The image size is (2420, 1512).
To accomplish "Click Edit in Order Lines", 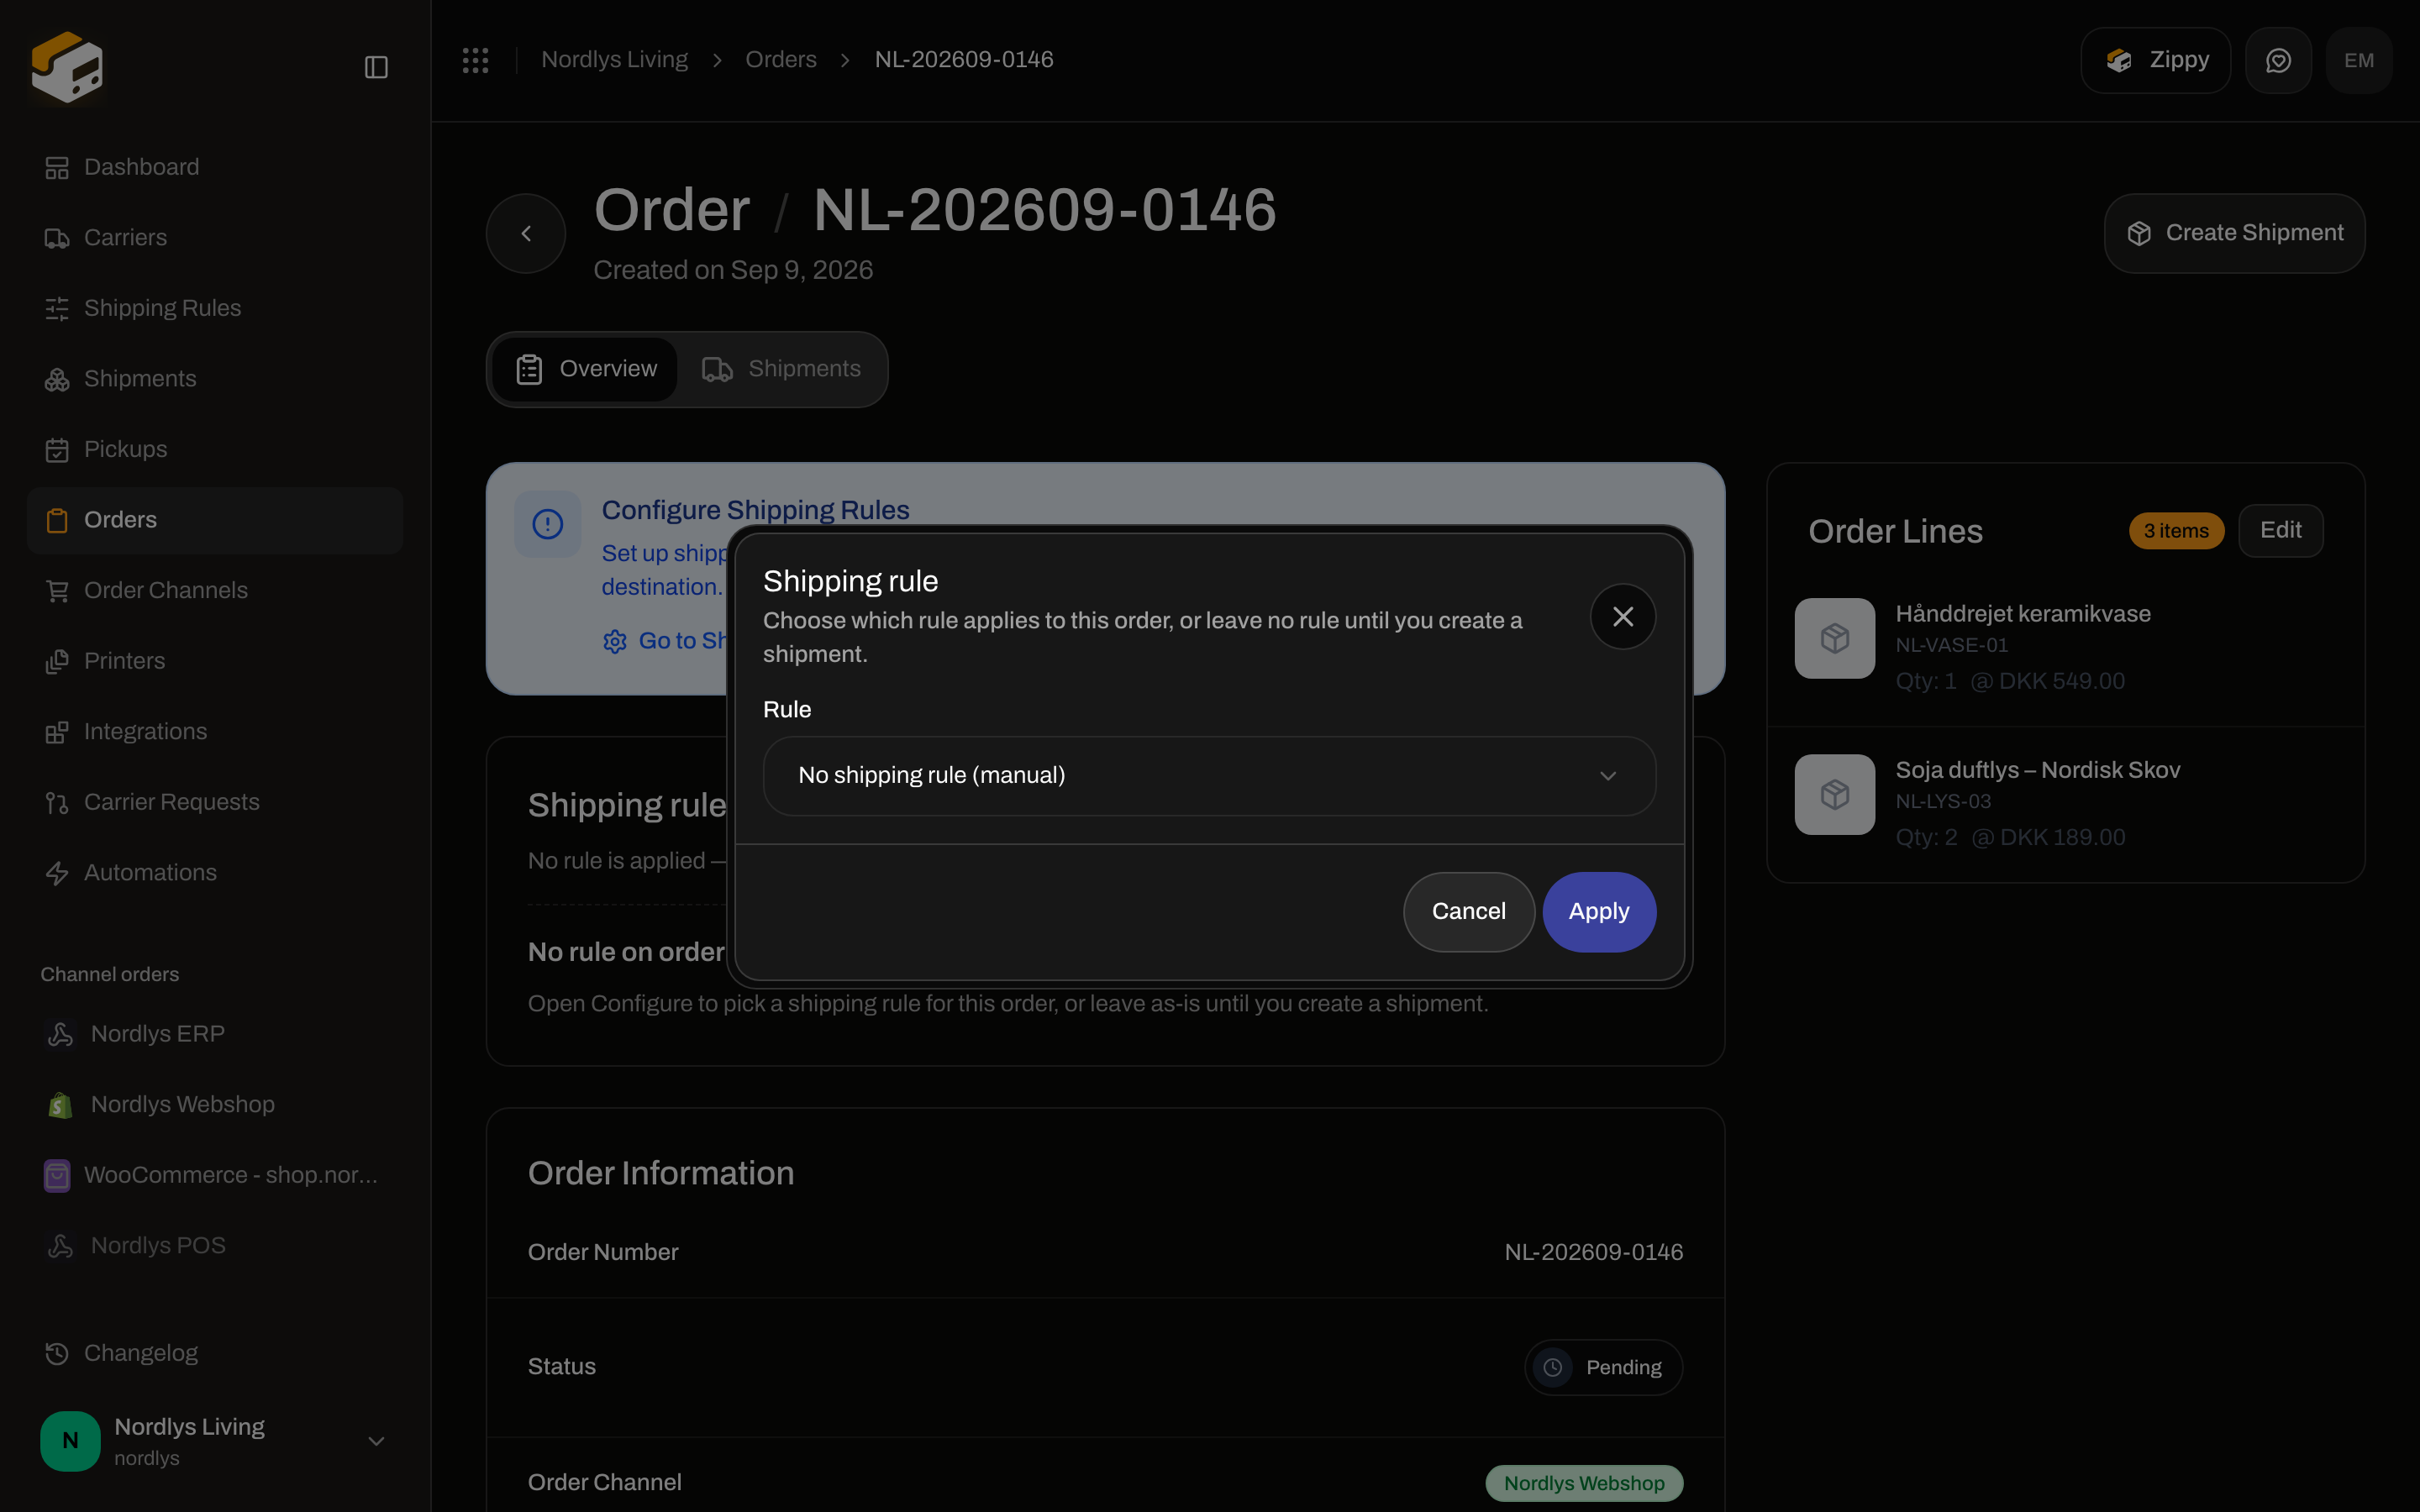I will tap(2280, 531).
